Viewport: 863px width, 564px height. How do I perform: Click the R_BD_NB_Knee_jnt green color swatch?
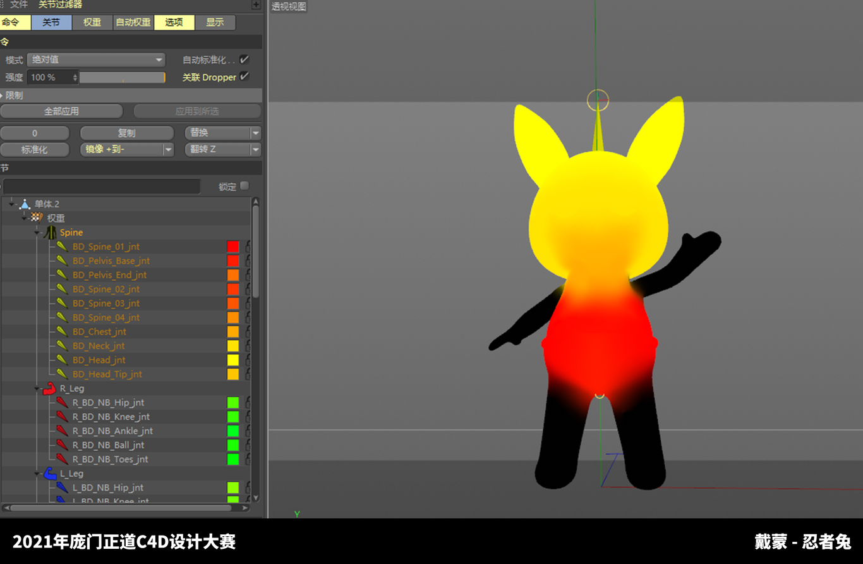[233, 417]
